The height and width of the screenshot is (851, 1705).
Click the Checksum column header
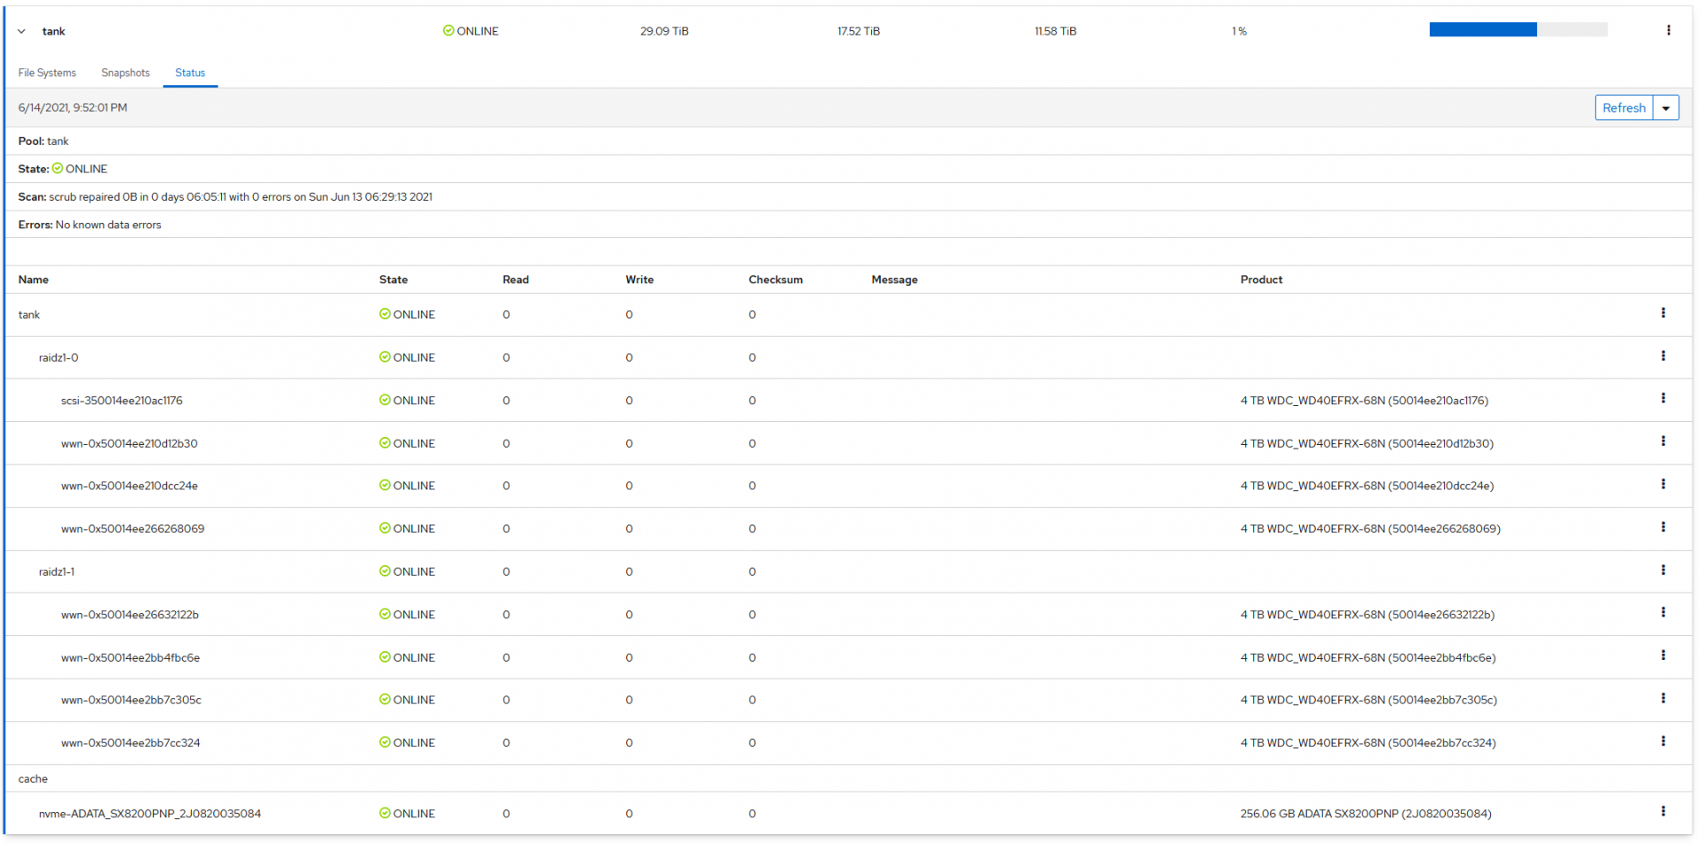(x=775, y=280)
